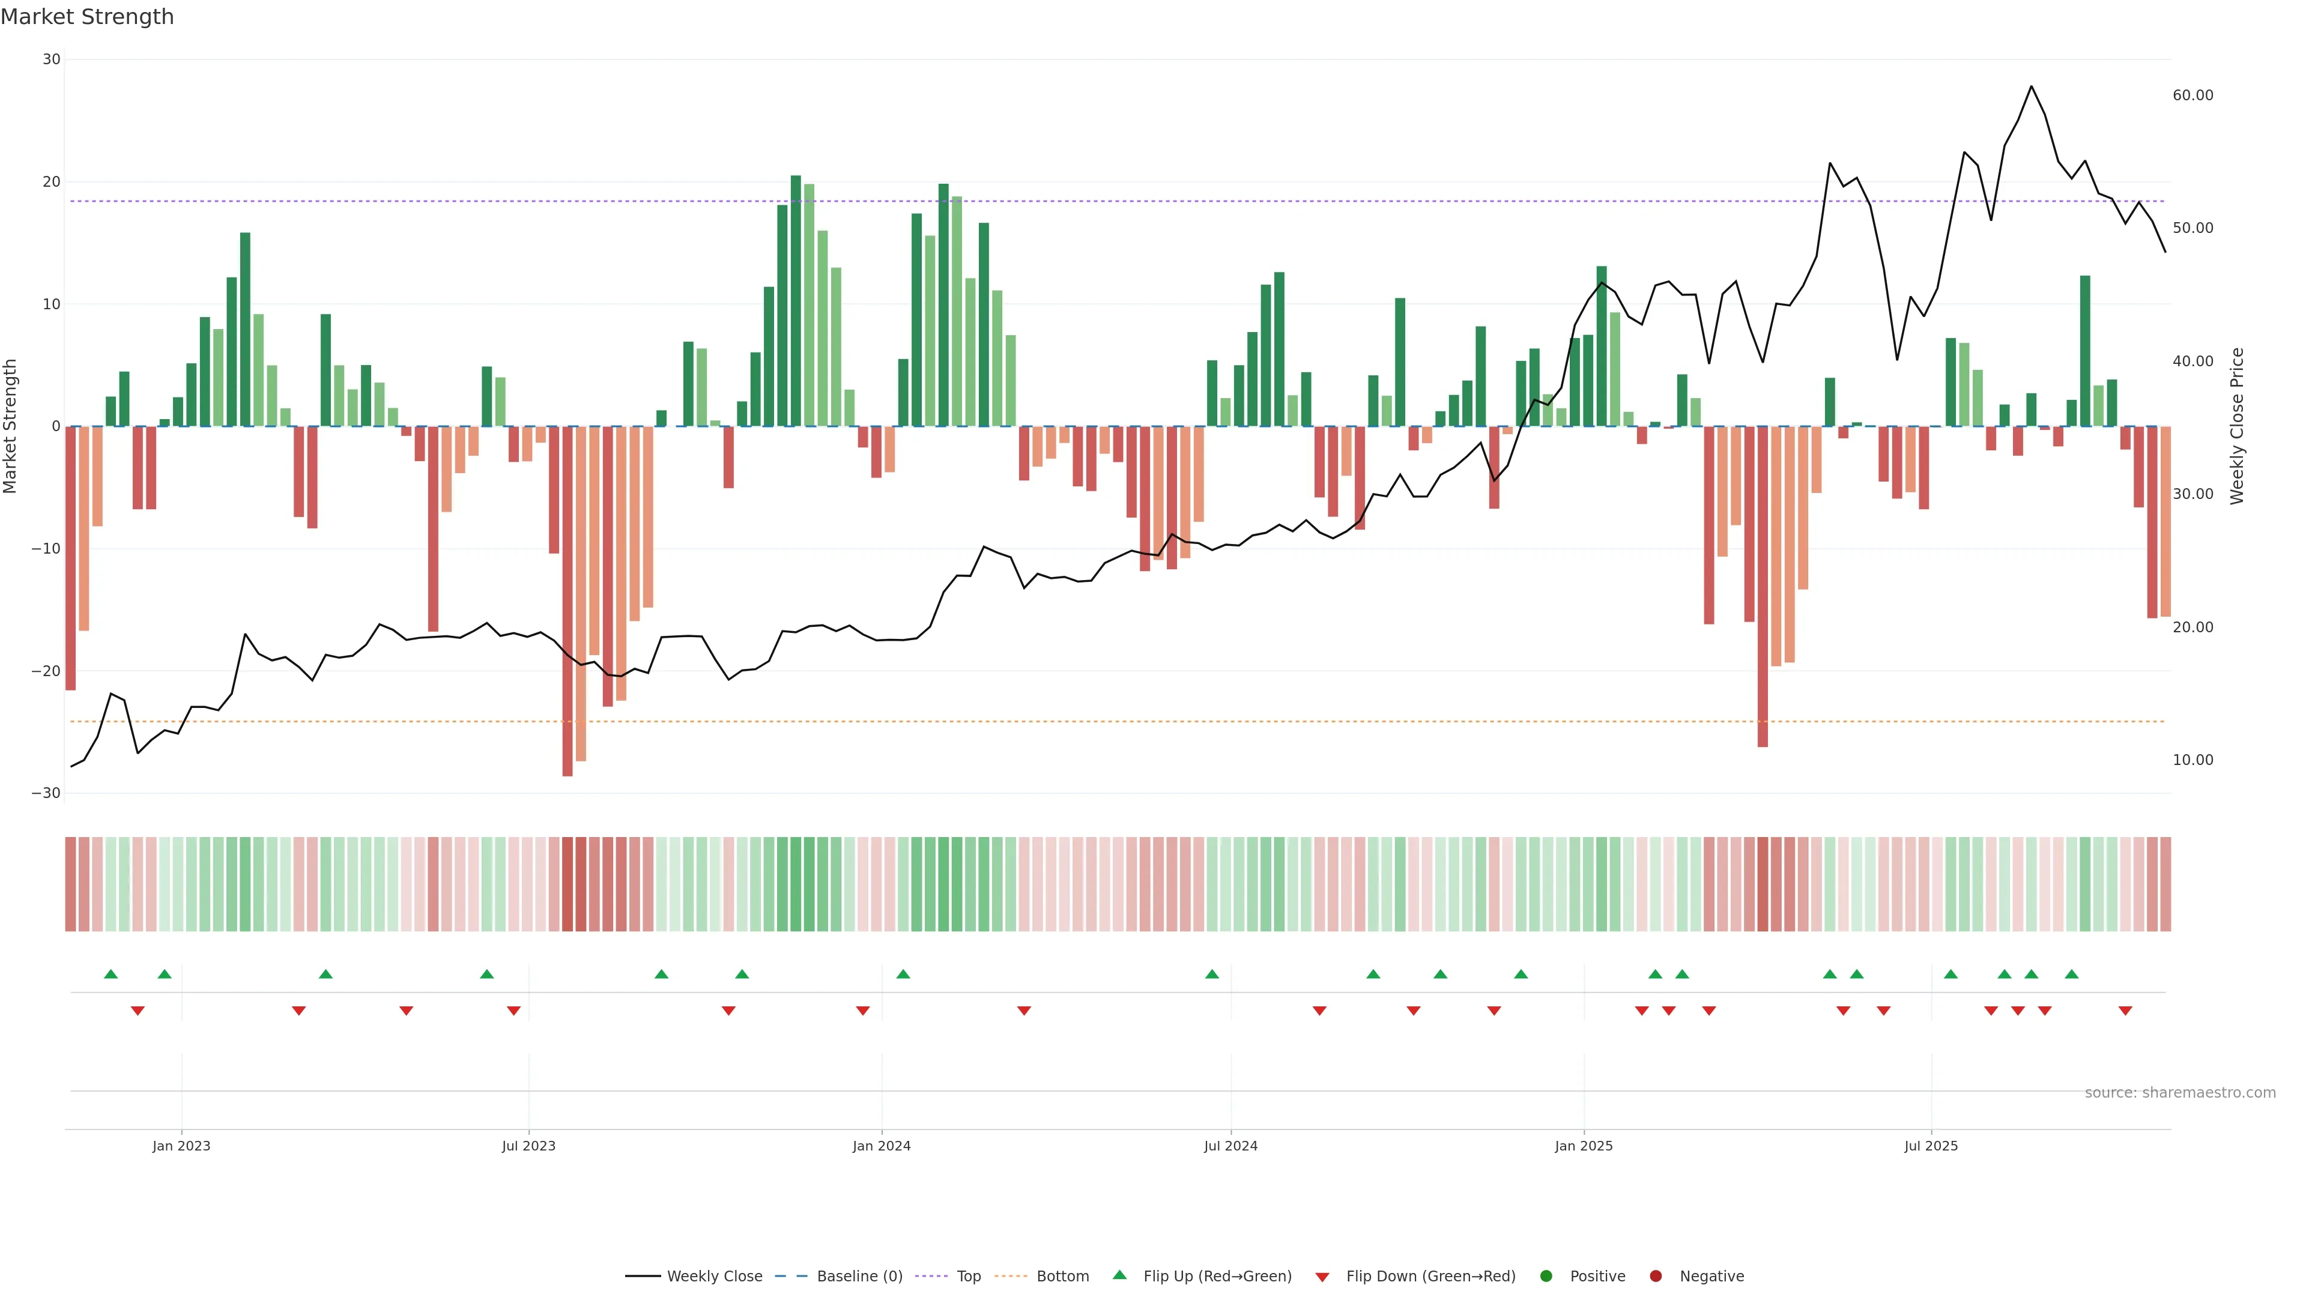Click last red flip-down marker on right
Viewport: 2306px width, 1297px height.
coord(2125,1011)
